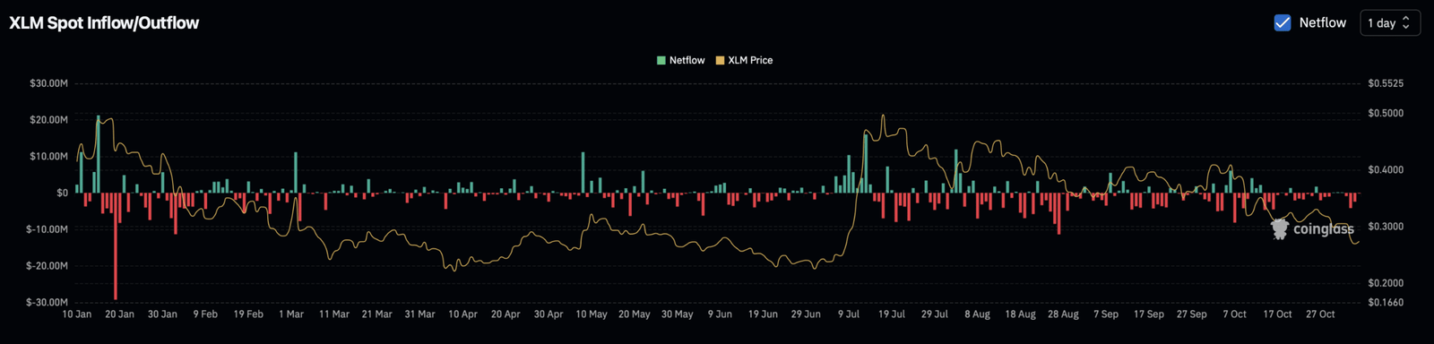The height and width of the screenshot is (344, 1434).
Task: Click the 9 Jul date label
Action: (x=849, y=314)
